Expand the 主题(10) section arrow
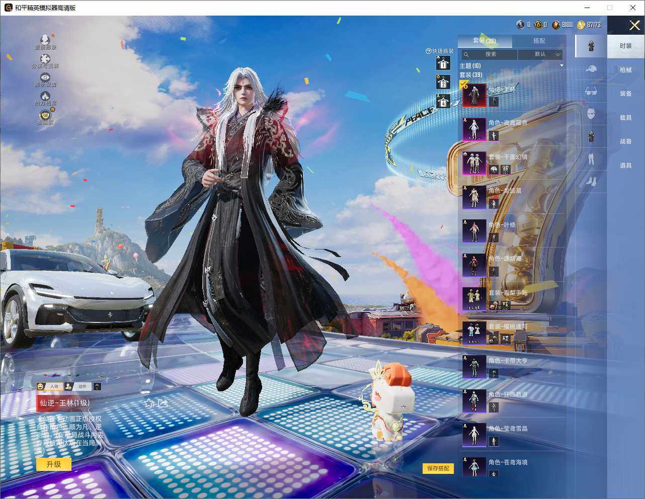This screenshot has width=645, height=499. click(x=561, y=66)
